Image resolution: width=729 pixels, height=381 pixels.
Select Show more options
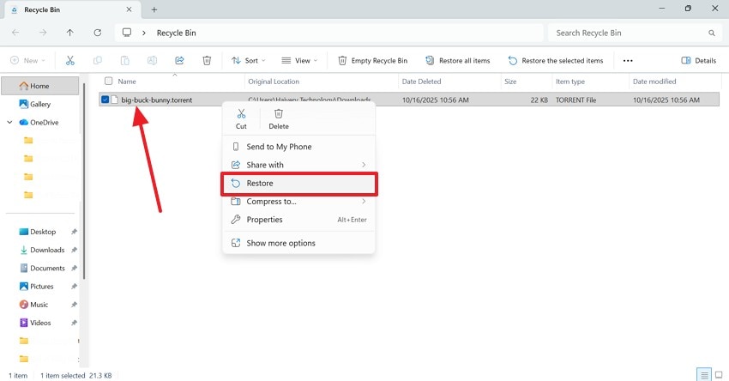click(x=298, y=243)
